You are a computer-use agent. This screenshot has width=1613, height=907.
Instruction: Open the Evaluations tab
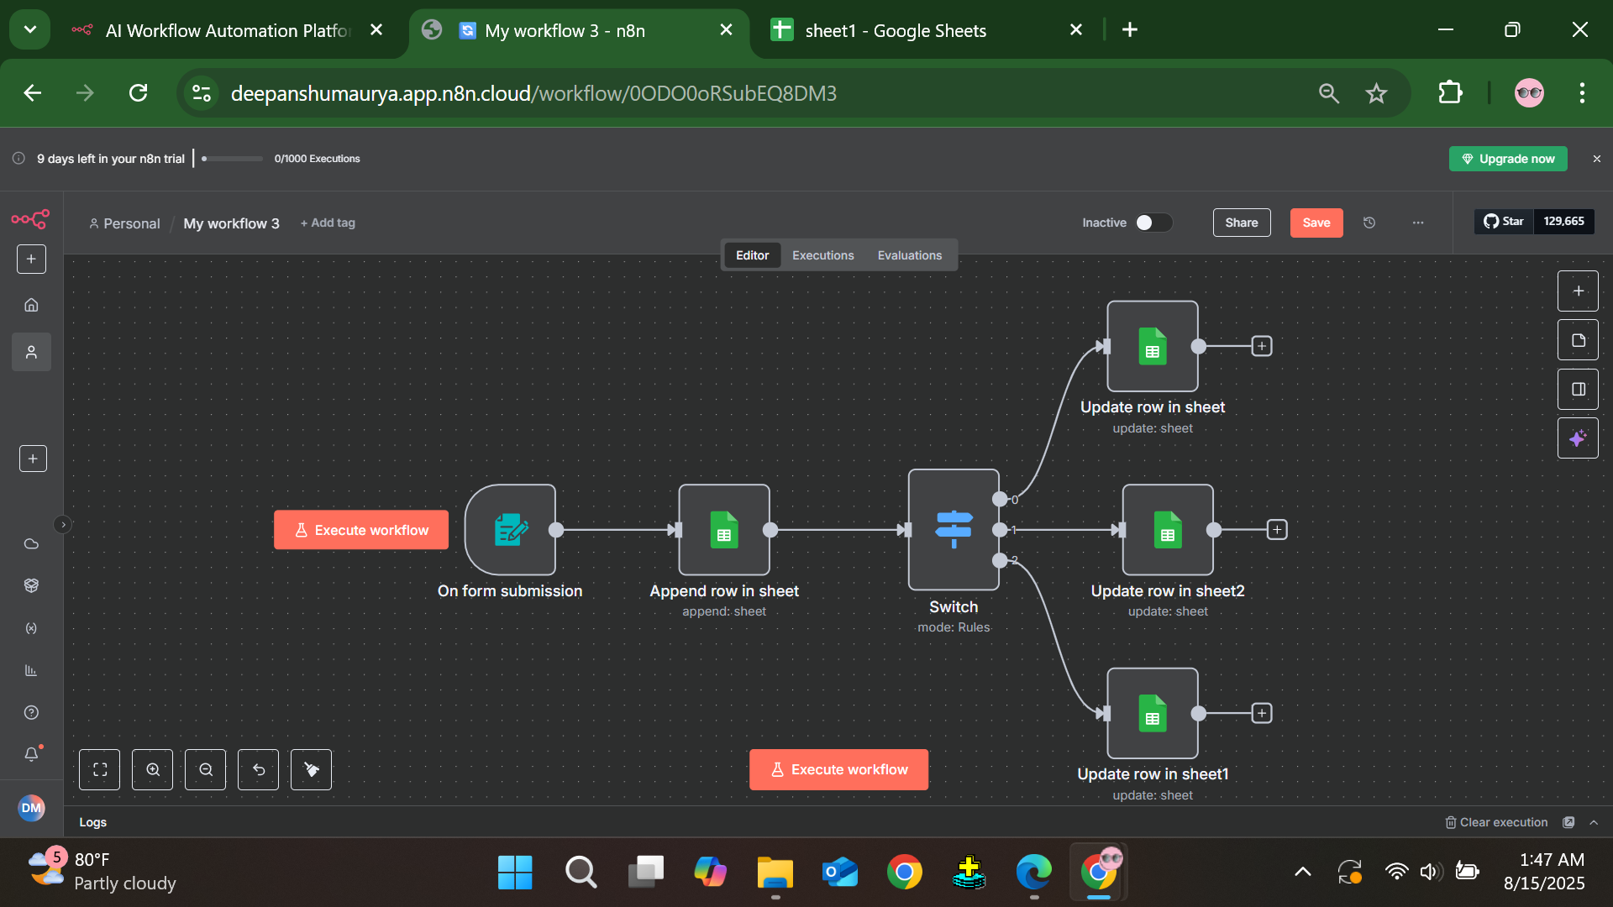coord(910,254)
